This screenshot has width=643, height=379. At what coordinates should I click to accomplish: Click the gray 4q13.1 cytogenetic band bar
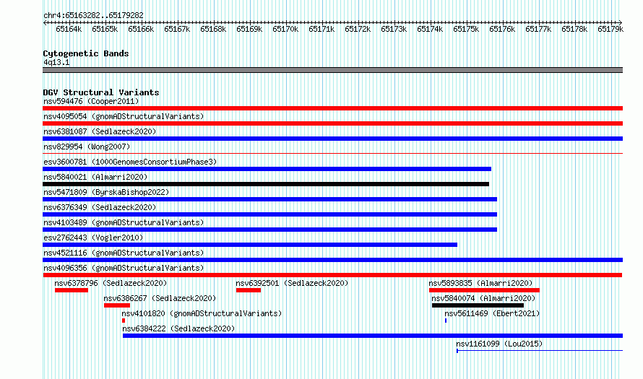point(332,70)
